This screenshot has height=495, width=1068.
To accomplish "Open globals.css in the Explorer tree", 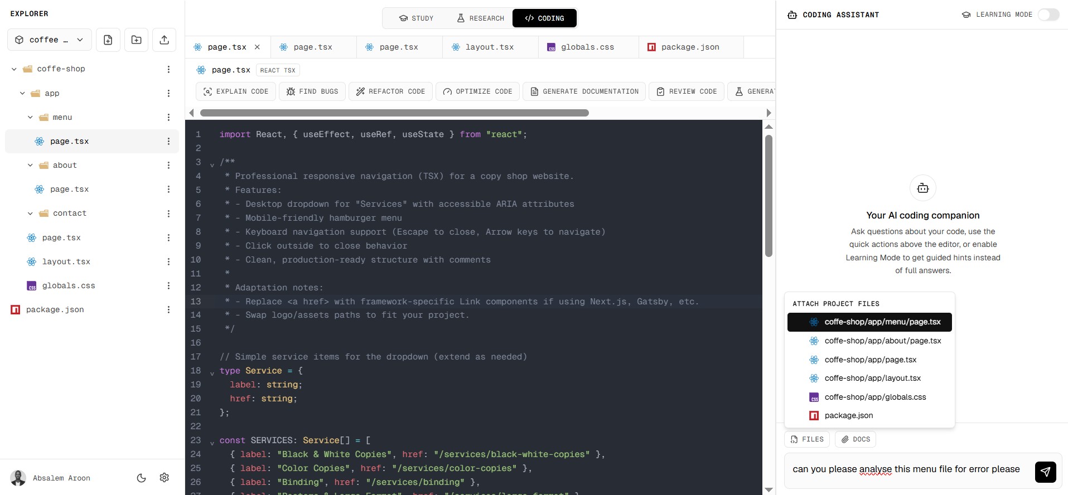I will [92, 285].
